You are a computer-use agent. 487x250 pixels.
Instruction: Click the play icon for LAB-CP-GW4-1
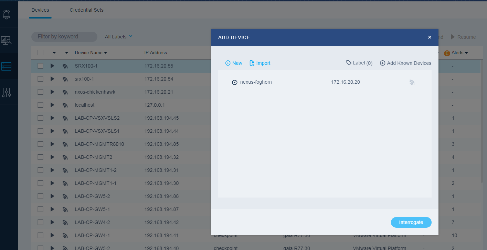pos(52,235)
